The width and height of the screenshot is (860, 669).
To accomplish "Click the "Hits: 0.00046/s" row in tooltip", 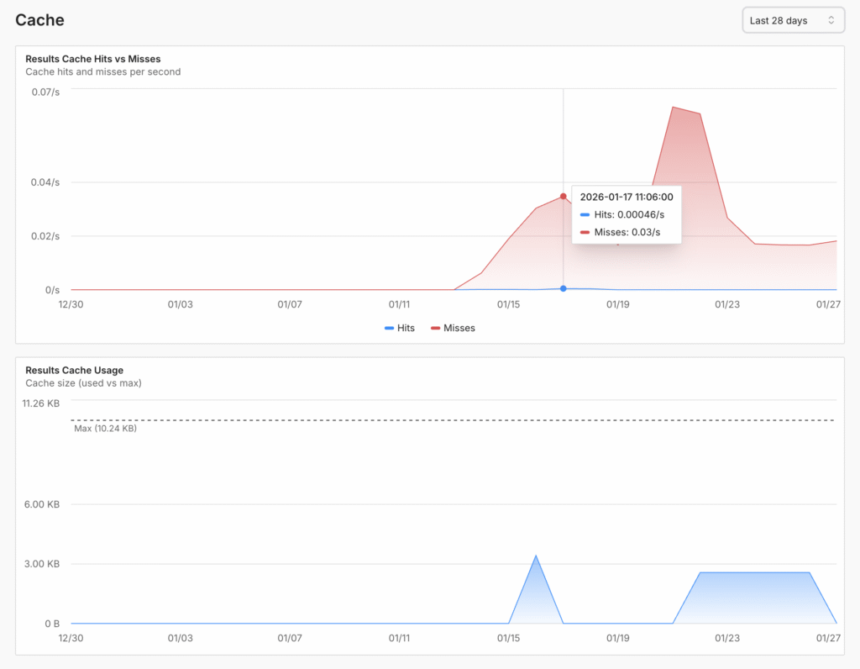I will [x=626, y=214].
